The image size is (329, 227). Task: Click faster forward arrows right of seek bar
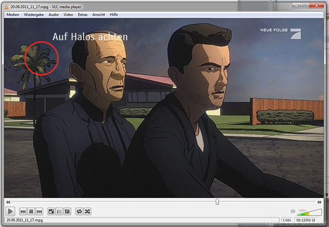(x=319, y=202)
